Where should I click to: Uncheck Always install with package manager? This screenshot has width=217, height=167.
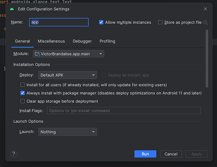point(23,93)
